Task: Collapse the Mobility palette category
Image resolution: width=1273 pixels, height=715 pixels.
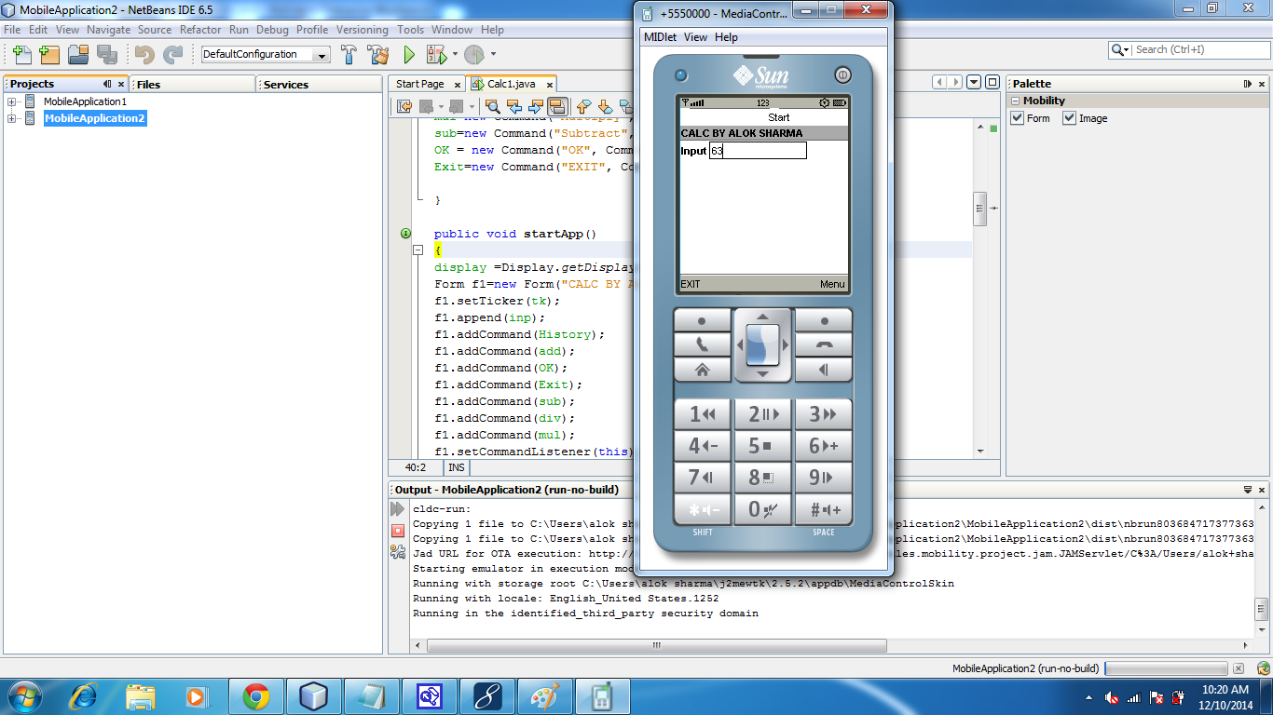Action: pos(1016,101)
